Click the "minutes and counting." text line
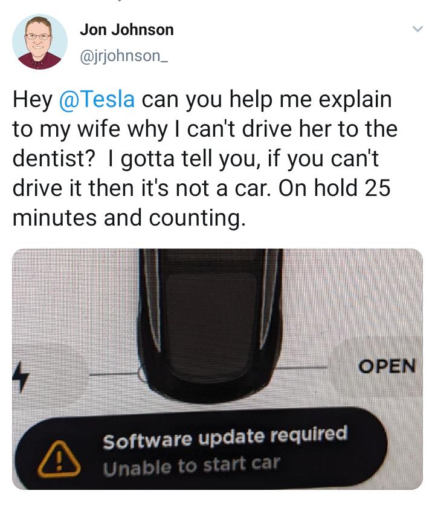Screen dimensions: 435x505 coord(129,218)
